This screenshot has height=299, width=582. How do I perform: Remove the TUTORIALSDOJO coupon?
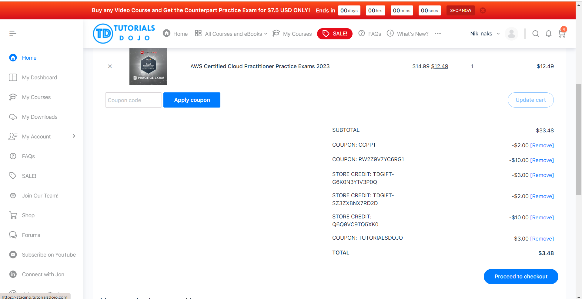pyautogui.click(x=542, y=239)
